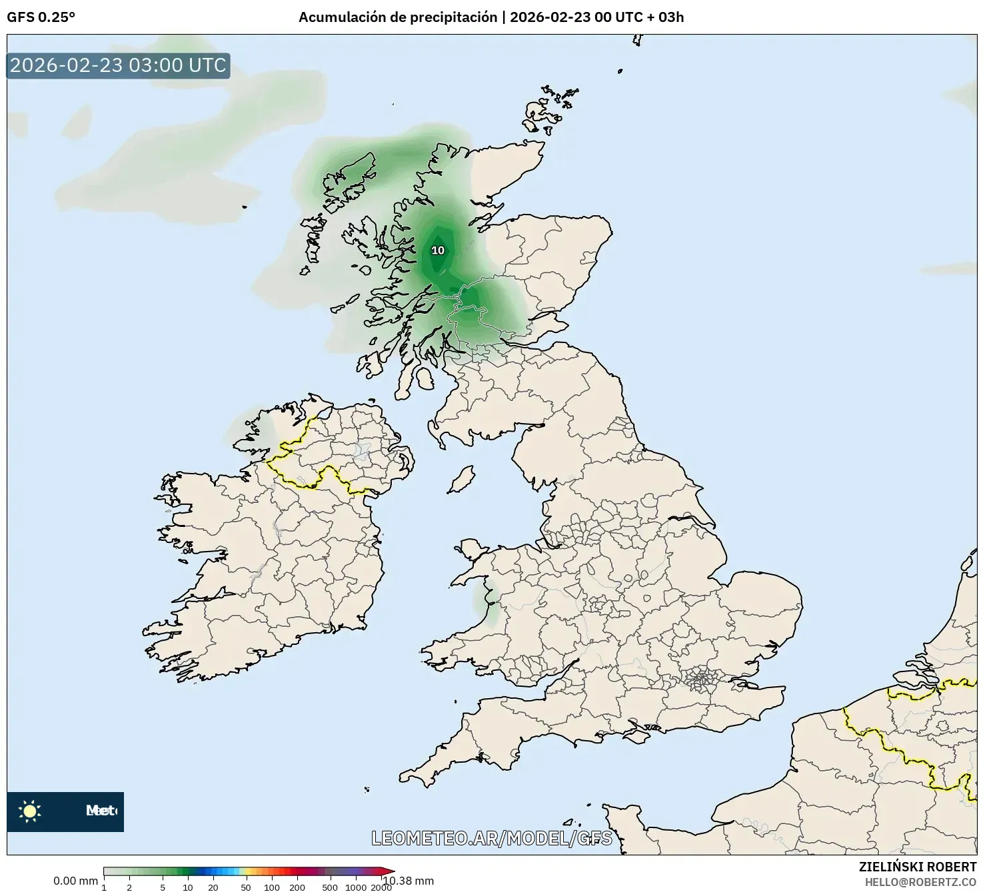Click the 'Acumulación de precipitación' chart title
Viewport: 983px width, 892px height.
click(x=397, y=17)
